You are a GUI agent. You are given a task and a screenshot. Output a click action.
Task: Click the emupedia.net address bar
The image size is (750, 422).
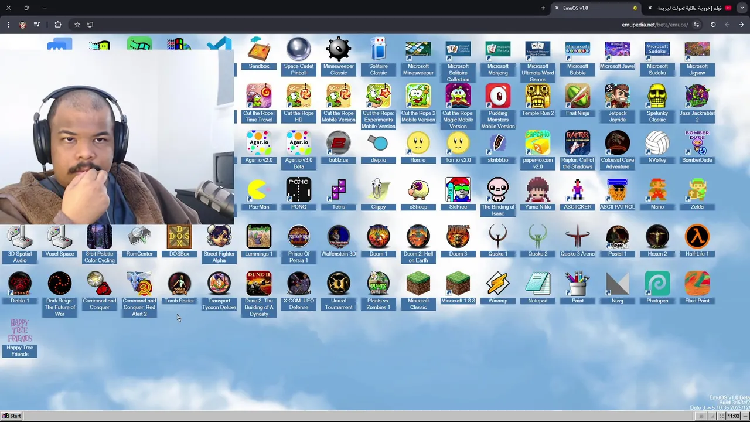coord(655,25)
